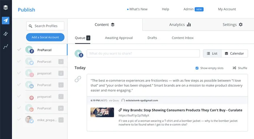Open the Buffer stacked layers logo

click(x=5, y=8)
